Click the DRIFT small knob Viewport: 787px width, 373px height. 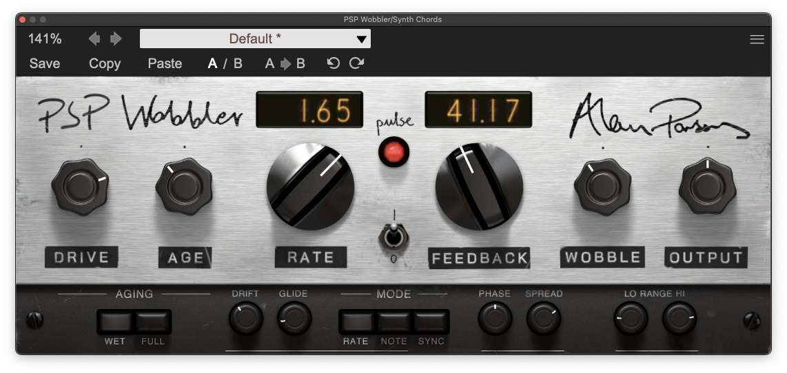pyautogui.click(x=246, y=319)
